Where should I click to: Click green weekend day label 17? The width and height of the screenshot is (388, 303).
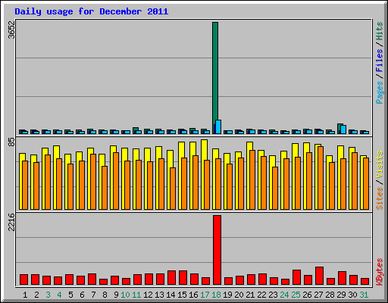(205, 295)
